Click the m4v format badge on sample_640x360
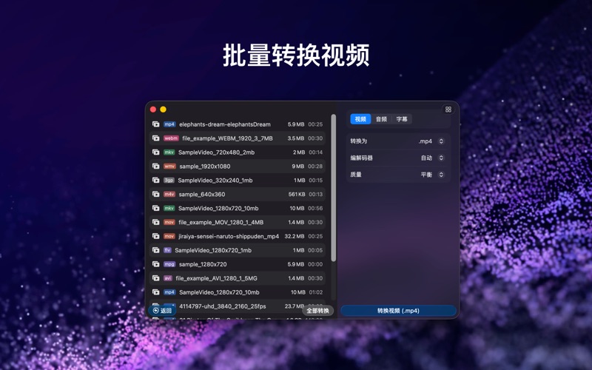 tap(169, 194)
